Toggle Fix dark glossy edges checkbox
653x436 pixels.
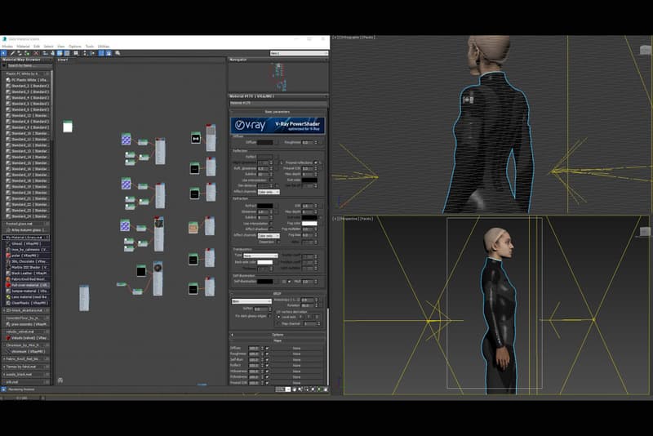(270, 316)
